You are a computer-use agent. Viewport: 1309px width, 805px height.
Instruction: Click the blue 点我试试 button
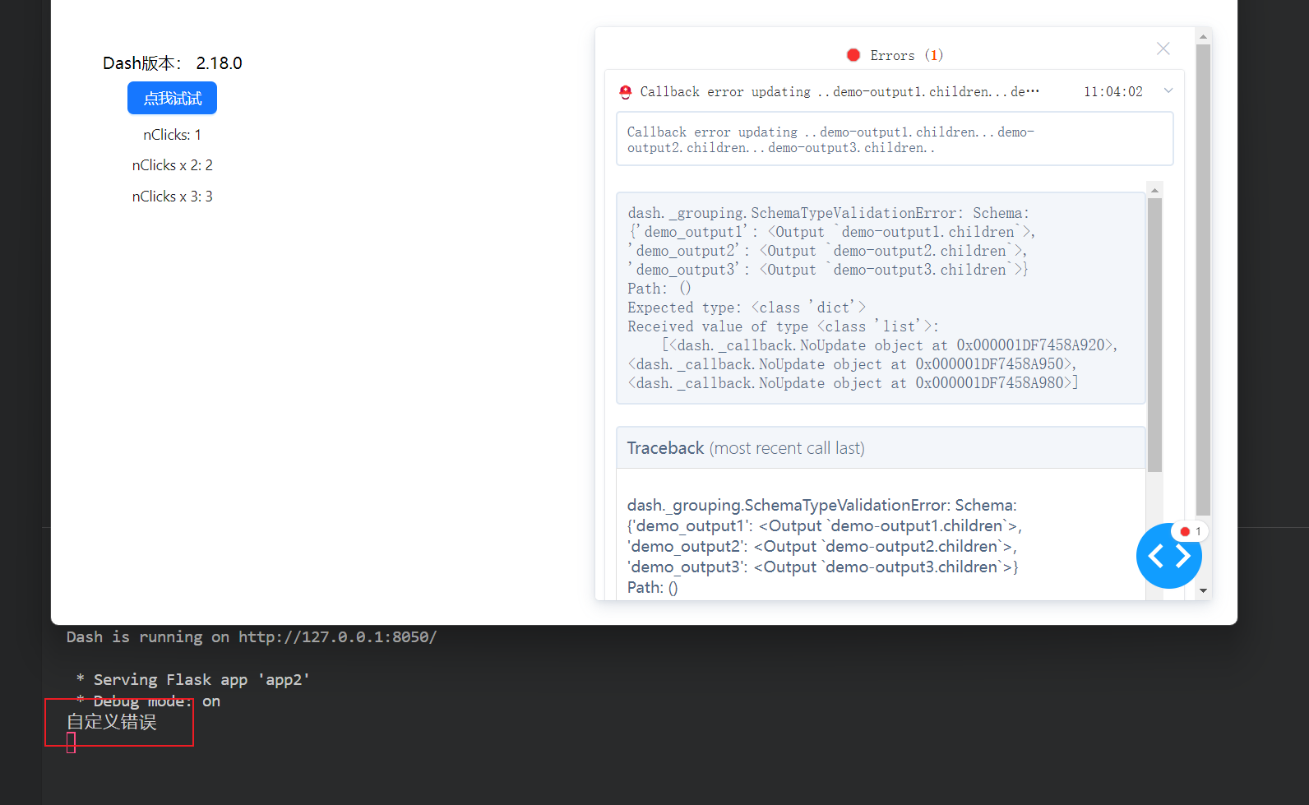(172, 98)
